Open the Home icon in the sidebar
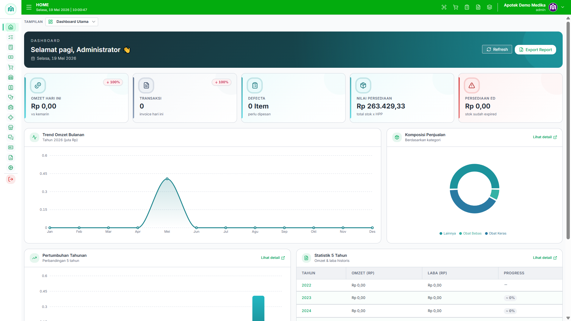The height and width of the screenshot is (321, 571). [11, 27]
